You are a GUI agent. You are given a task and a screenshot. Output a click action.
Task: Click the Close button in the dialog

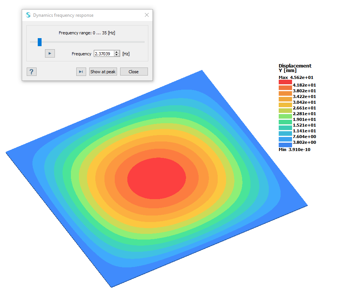[133, 72]
